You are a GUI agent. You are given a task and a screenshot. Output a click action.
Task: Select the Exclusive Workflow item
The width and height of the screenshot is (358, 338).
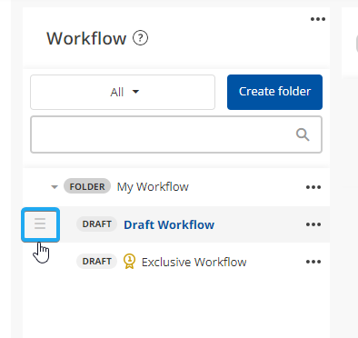coord(194,262)
